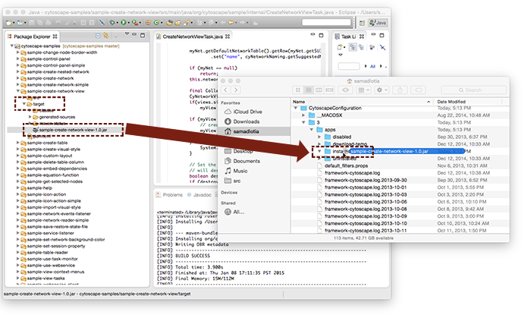
Task: Click the Search flashlight icon in Eclipse toolbar
Action: click(x=186, y=23)
